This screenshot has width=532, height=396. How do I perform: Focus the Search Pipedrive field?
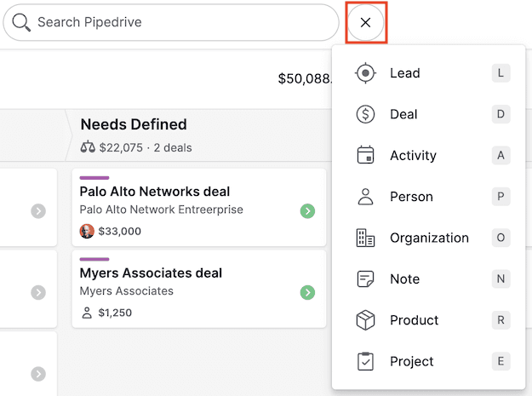point(179,23)
